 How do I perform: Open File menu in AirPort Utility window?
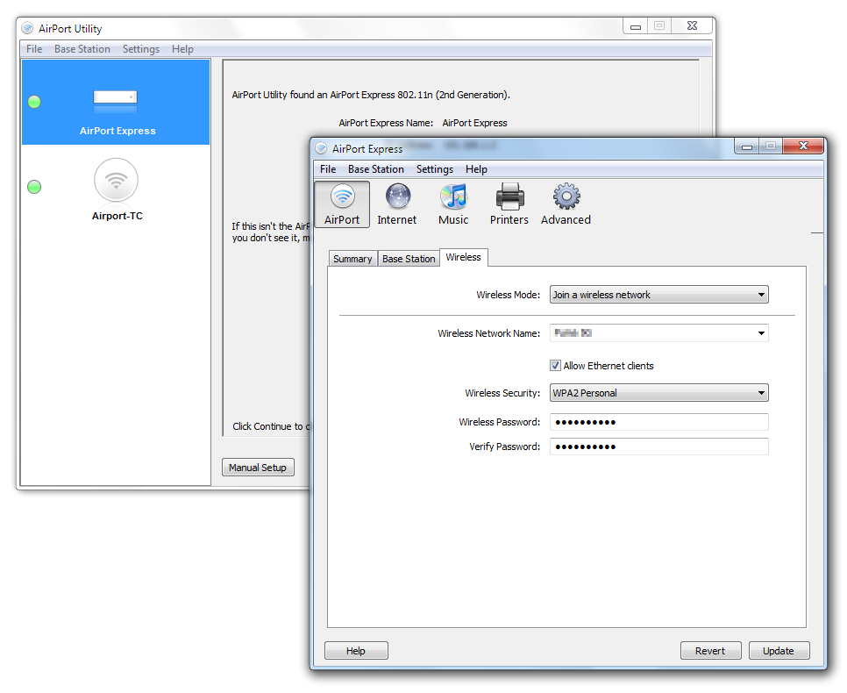34,48
